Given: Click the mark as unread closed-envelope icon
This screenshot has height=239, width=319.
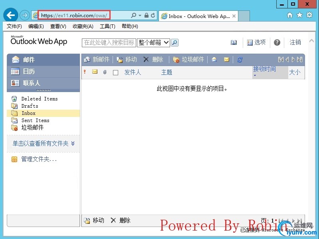Looking at the screenshot, I should [x=226, y=60].
